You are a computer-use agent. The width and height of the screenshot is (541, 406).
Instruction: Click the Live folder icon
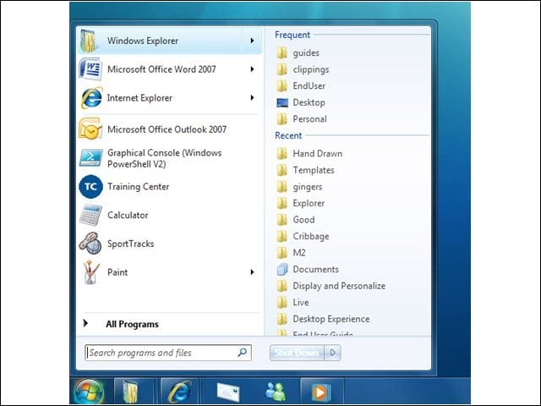click(282, 303)
